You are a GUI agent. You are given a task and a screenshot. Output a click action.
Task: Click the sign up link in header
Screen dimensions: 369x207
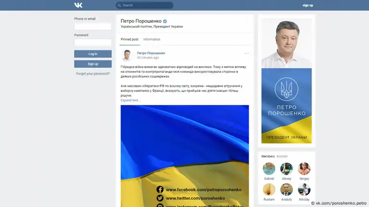coord(307,5)
